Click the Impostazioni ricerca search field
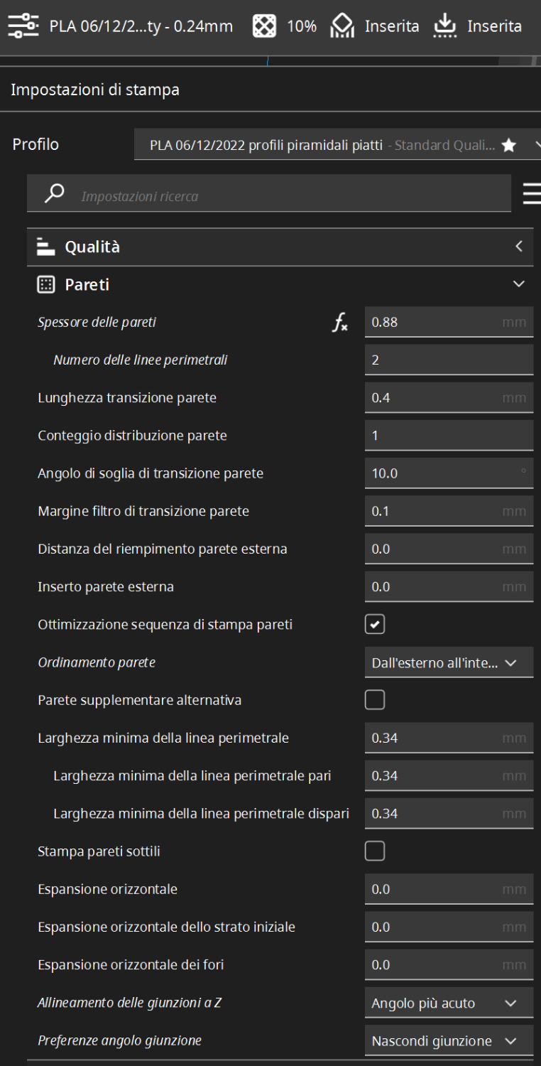Screen dimensions: 541x1066 click(284, 195)
